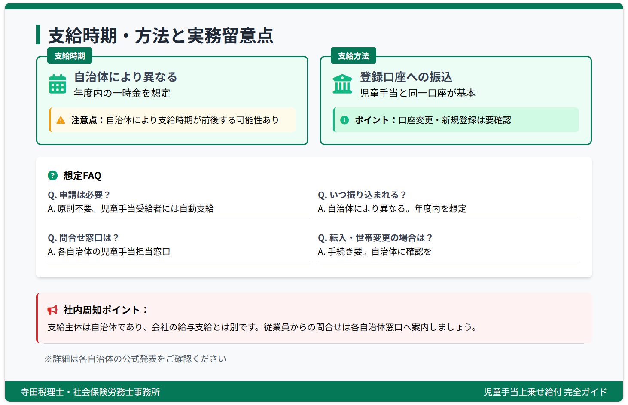Click the green ポイント notice box
628x405 pixels.
(456, 120)
